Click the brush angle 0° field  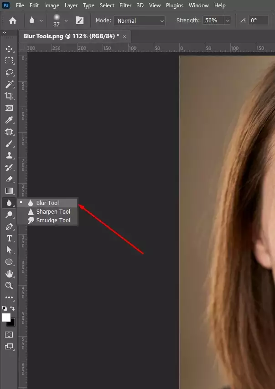pos(258,20)
